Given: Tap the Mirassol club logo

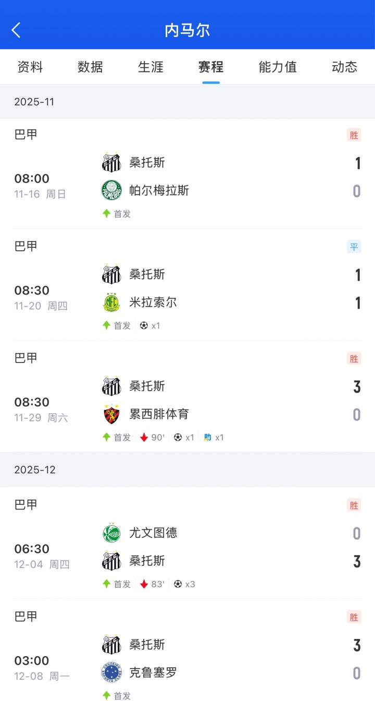Looking at the screenshot, I should pos(111,303).
